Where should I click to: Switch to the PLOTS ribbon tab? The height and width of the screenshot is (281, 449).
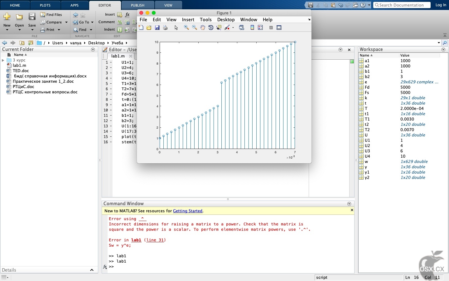45,5
